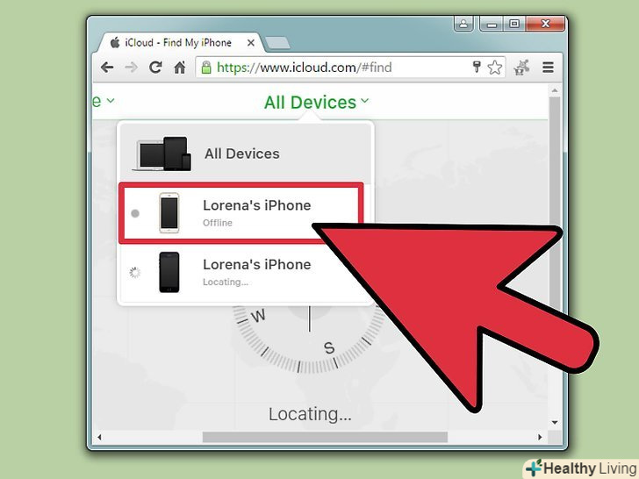
Task: Click the horizontal scrollbar thumb
Action: (325, 437)
